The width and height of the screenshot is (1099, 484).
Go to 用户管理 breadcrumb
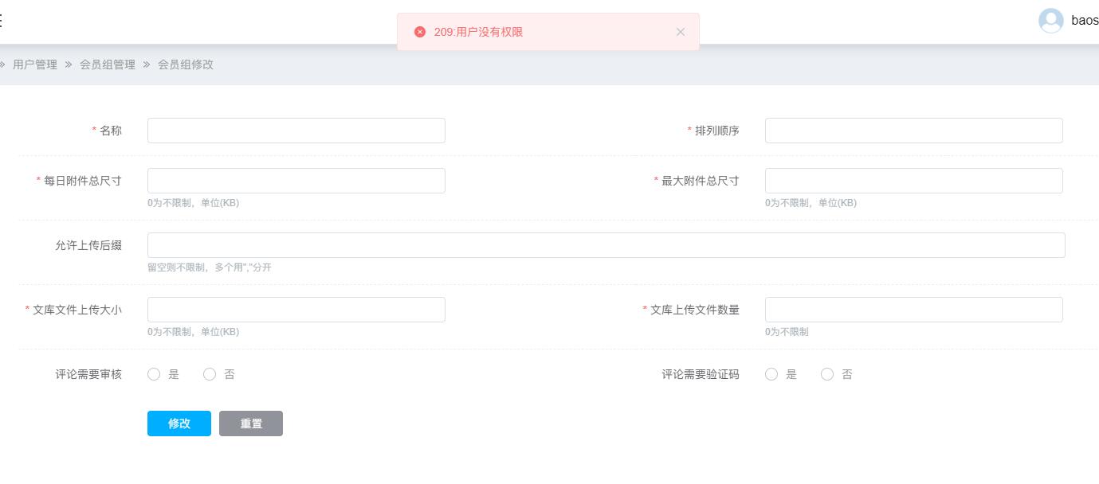tap(35, 64)
